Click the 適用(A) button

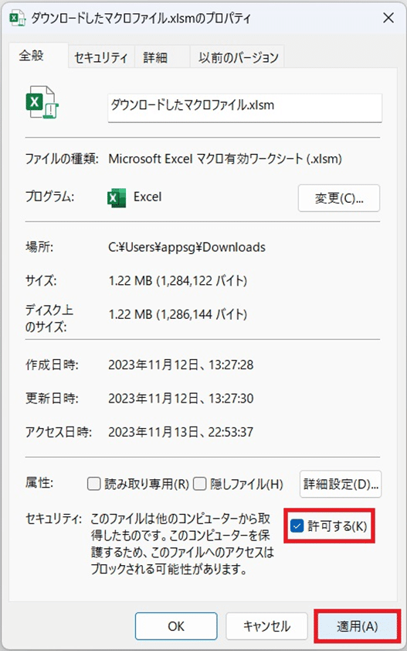pyautogui.click(x=358, y=626)
